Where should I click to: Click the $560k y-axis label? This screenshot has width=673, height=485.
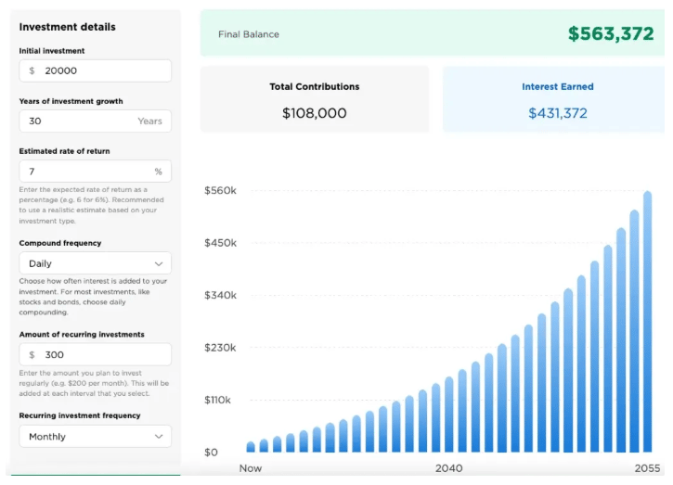point(220,191)
